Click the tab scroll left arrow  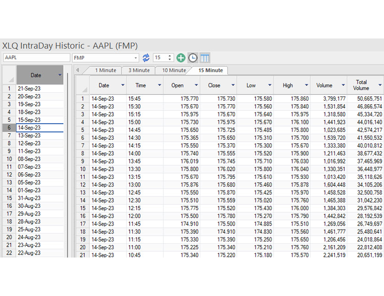pyautogui.click(x=77, y=70)
